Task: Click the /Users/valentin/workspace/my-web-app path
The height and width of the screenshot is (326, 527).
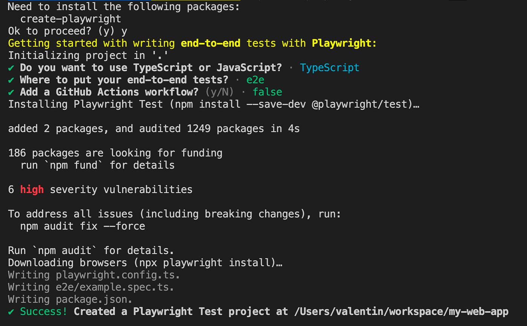Action: coord(398,312)
